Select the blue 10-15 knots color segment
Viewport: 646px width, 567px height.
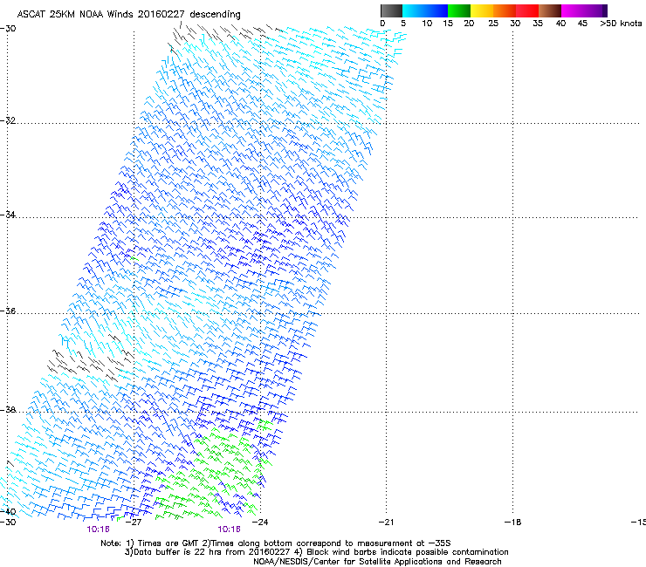click(x=436, y=10)
